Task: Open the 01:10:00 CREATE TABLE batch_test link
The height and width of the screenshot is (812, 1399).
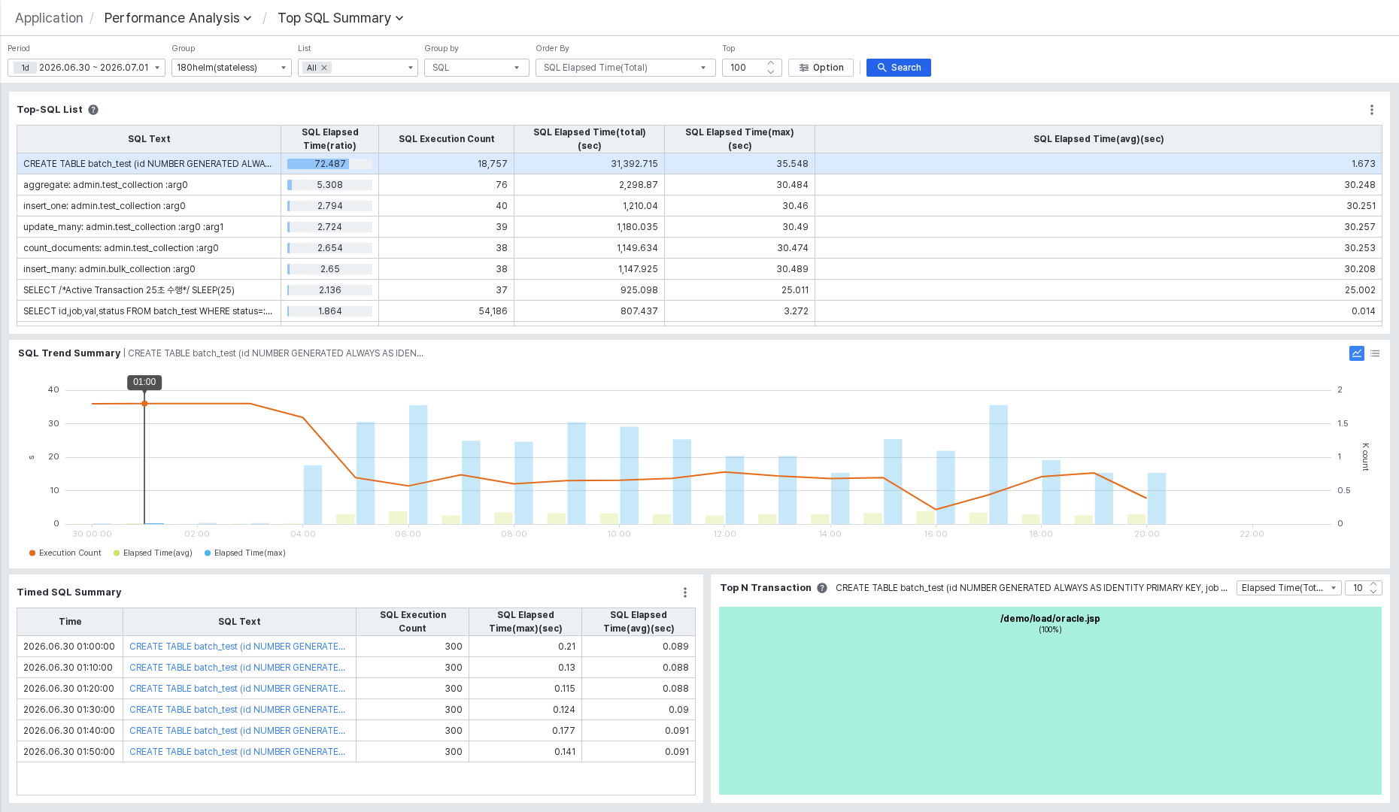Action: click(238, 668)
